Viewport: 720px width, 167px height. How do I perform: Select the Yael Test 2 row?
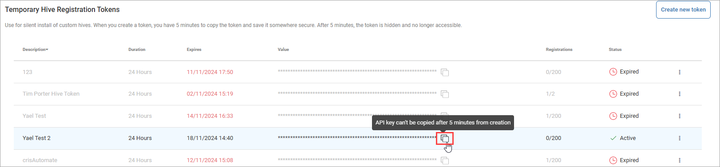tap(358, 138)
